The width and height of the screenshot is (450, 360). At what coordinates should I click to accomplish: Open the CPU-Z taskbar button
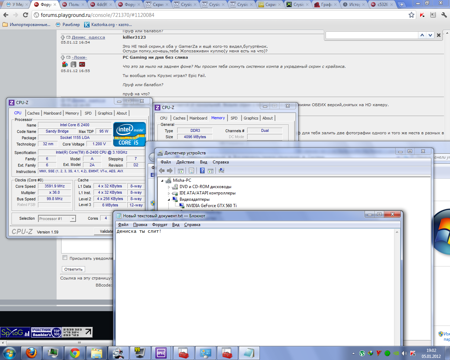161,353
